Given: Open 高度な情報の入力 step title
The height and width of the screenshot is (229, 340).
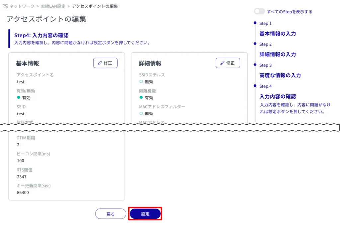Looking at the screenshot, I should [280, 75].
